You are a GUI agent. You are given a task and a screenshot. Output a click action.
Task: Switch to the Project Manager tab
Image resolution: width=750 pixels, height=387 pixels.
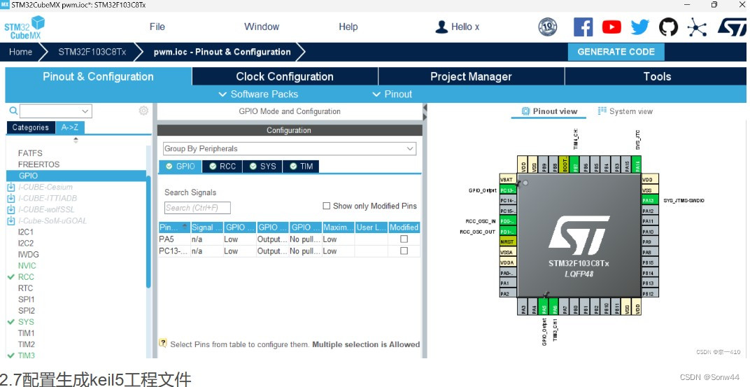click(471, 76)
